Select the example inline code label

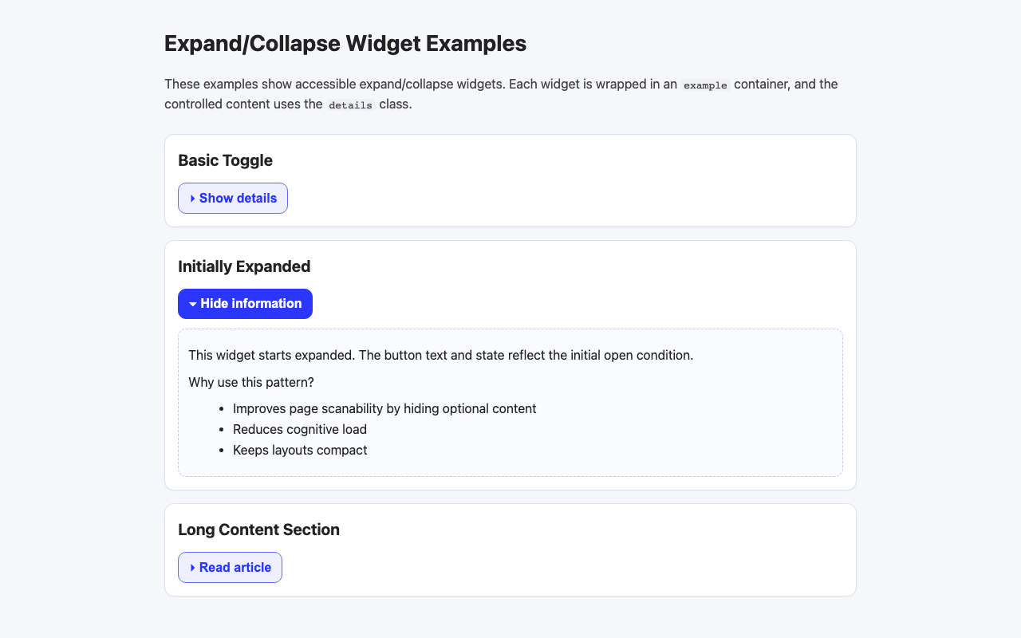(x=704, y=85)
